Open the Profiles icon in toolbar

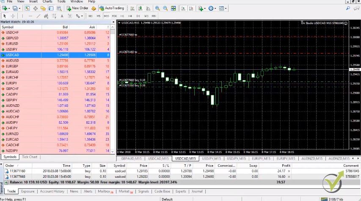[15, 8]
